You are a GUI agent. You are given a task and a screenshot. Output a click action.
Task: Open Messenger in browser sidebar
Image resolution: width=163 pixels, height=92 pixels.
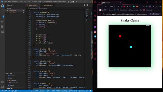point(95,27)
